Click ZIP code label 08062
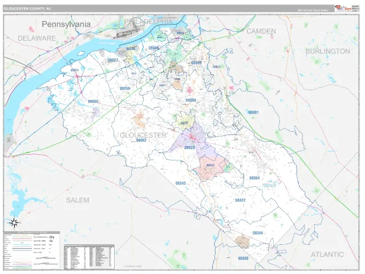 (141, 140)
